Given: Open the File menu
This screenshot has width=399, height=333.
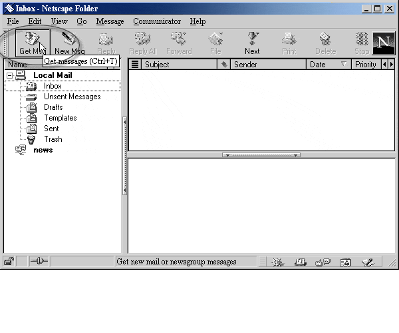Looking at the screenshot, I should click(x=13, y=21).
